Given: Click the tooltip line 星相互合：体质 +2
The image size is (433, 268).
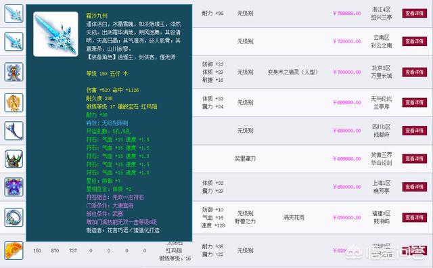Looking at the screenshot, I should [x=109, y=189].
